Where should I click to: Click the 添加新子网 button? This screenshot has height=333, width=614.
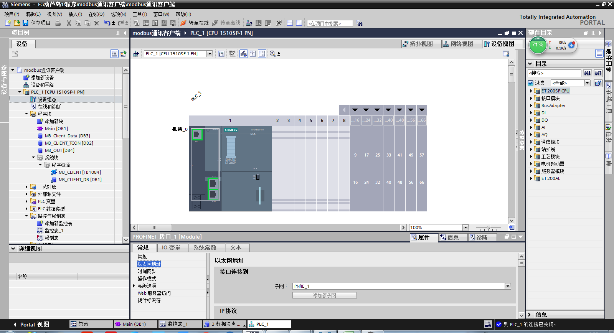pyautogui.click(x=325, y=295)
